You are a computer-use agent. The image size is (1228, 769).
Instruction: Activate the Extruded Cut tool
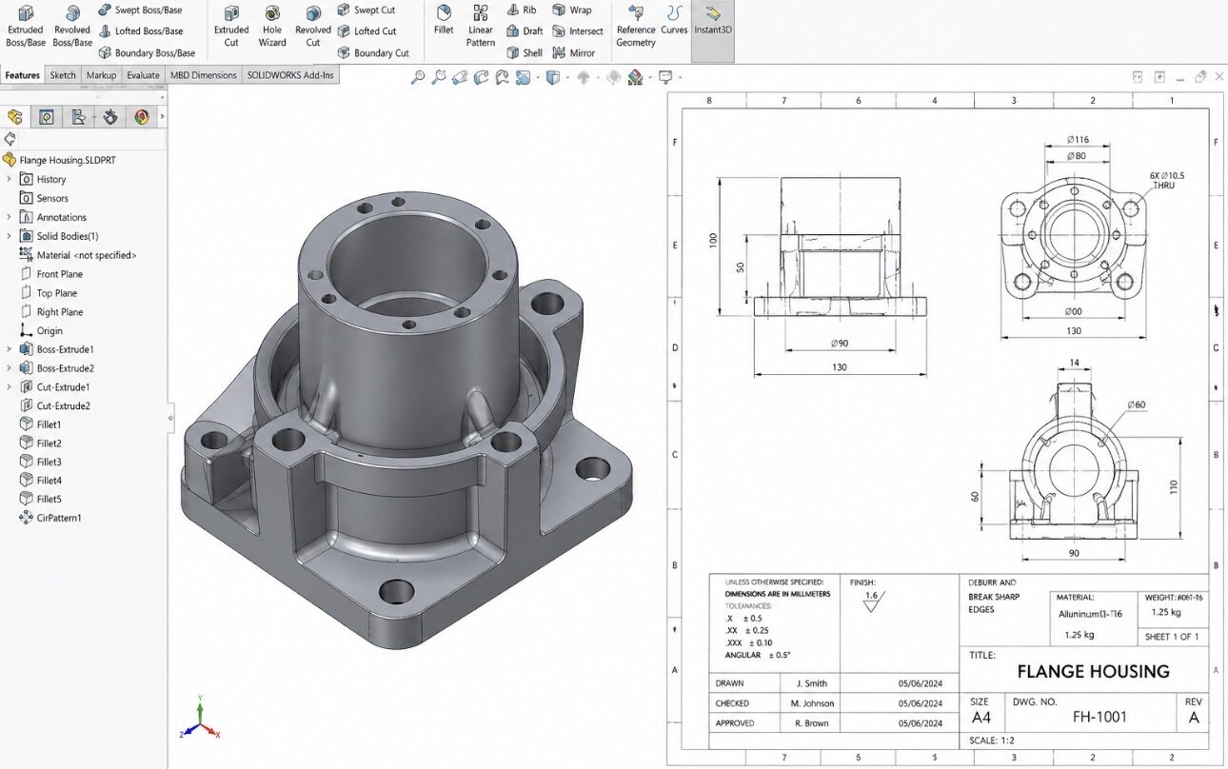pyautogui.click(x=231, y=26)
